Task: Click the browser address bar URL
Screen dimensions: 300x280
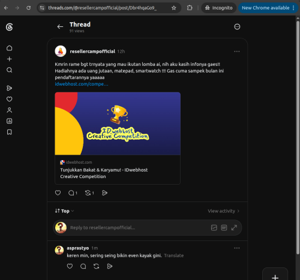Action: coord(103,8)
